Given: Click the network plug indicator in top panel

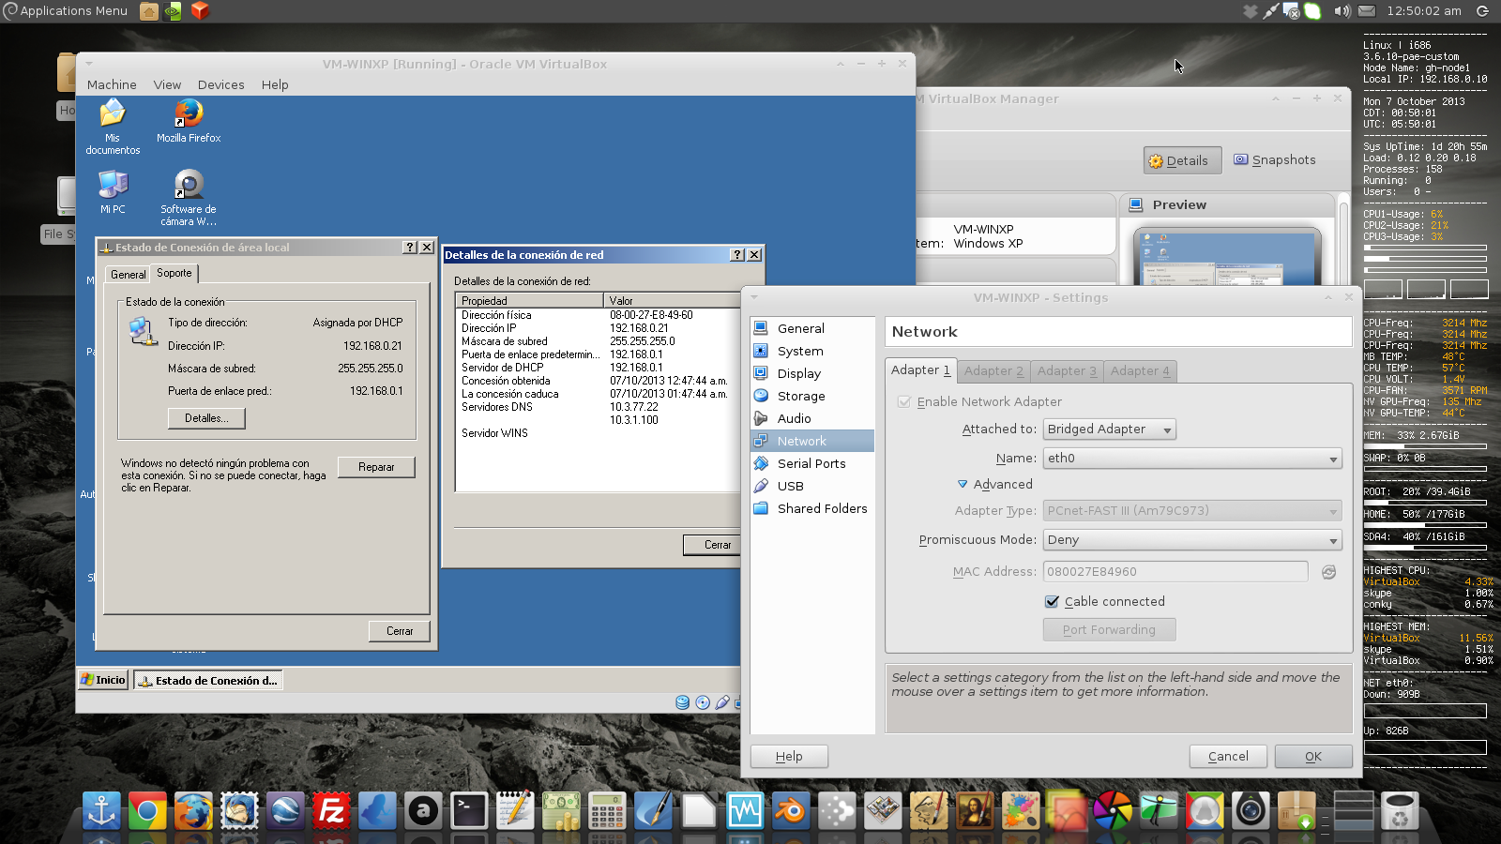Looking at the screenshot, I should pyautogui.click(x=1270, y=11).
